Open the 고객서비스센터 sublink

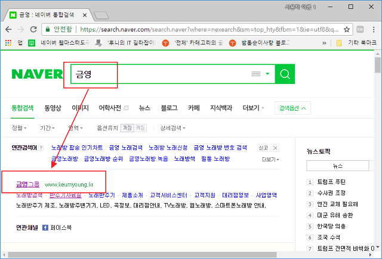[x=168, y=195]
